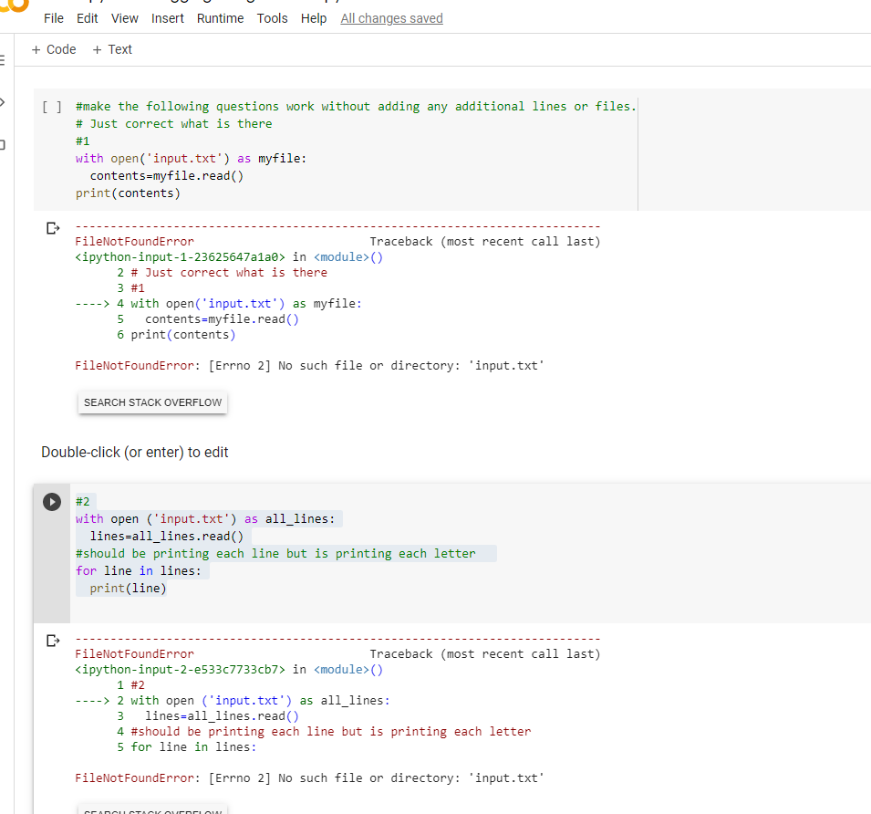Add a text cell with + Text

[x=111, y=49]
